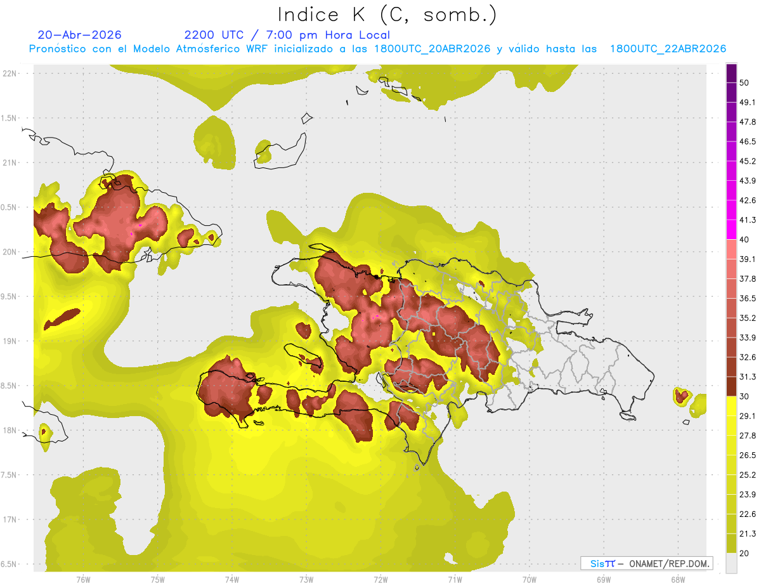The image size is (761, 588).
Task: Click the Indice K chart title
Action: tap(387, 15)
